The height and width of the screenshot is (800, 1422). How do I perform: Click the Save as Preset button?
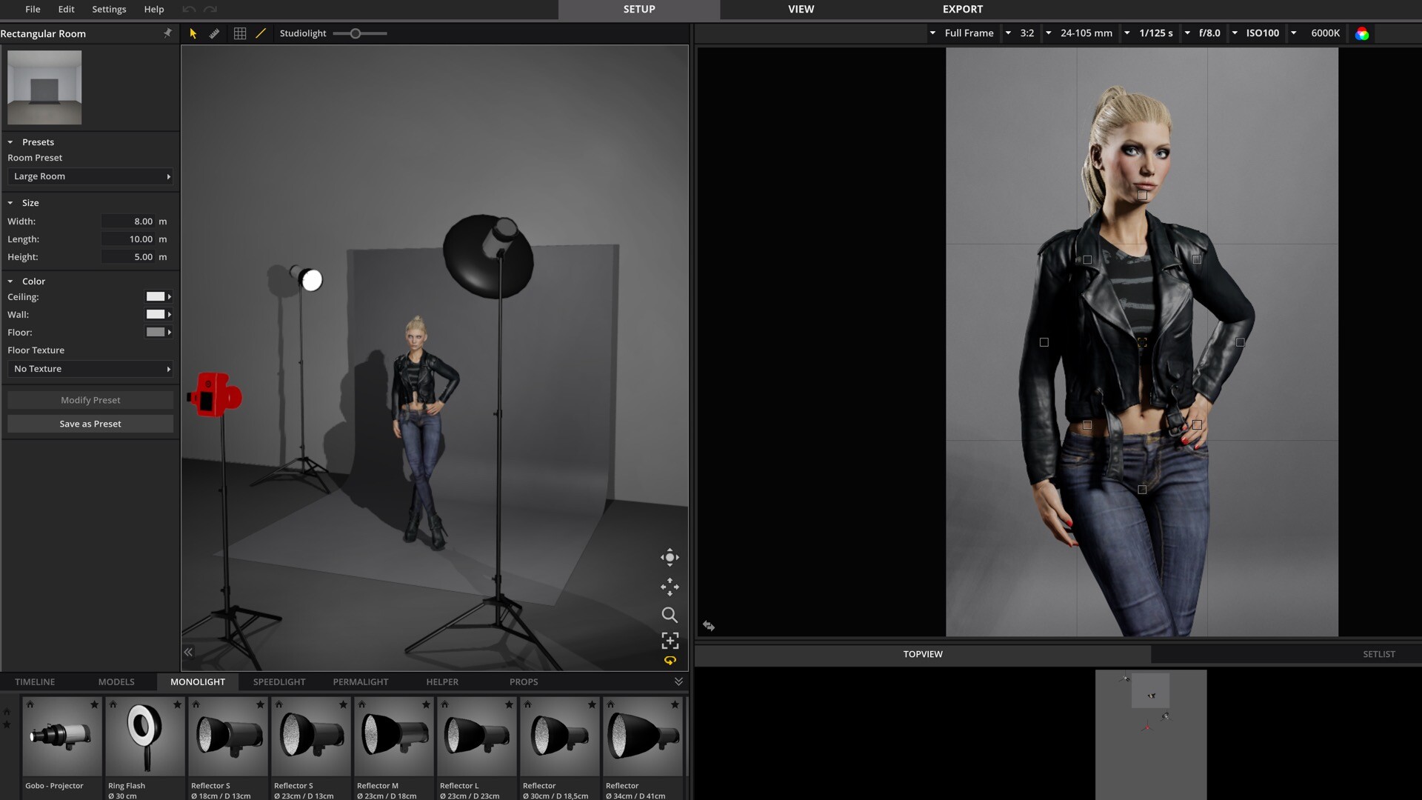tap(90, 424)
